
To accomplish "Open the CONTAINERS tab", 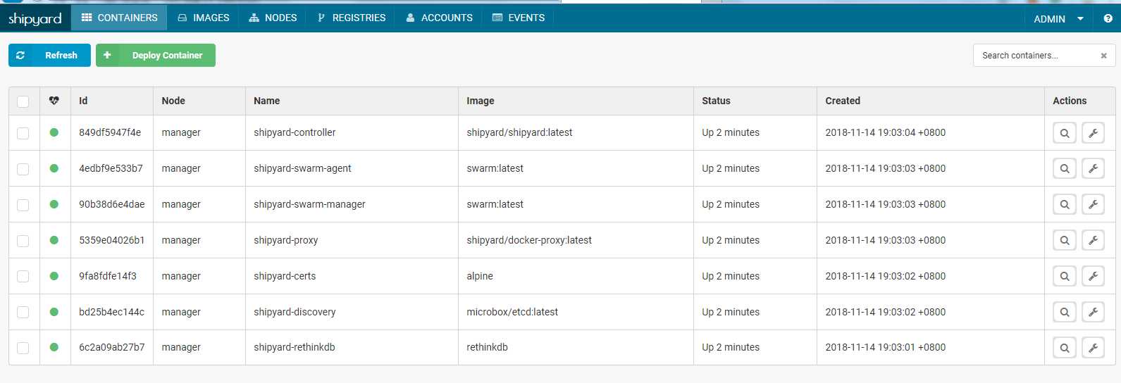I will pyautogui.click(x=119, y=18).
